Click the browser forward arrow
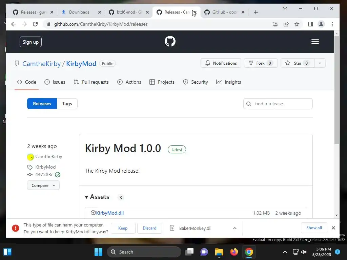The height and width of the screenshot is (260, 347). (24, 24)
